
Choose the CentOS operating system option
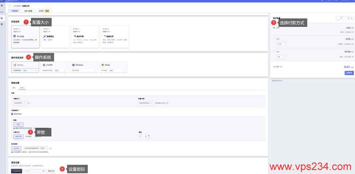[x=54, y=65]
